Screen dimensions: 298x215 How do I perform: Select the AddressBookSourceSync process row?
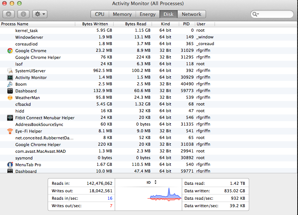[148, 124]
